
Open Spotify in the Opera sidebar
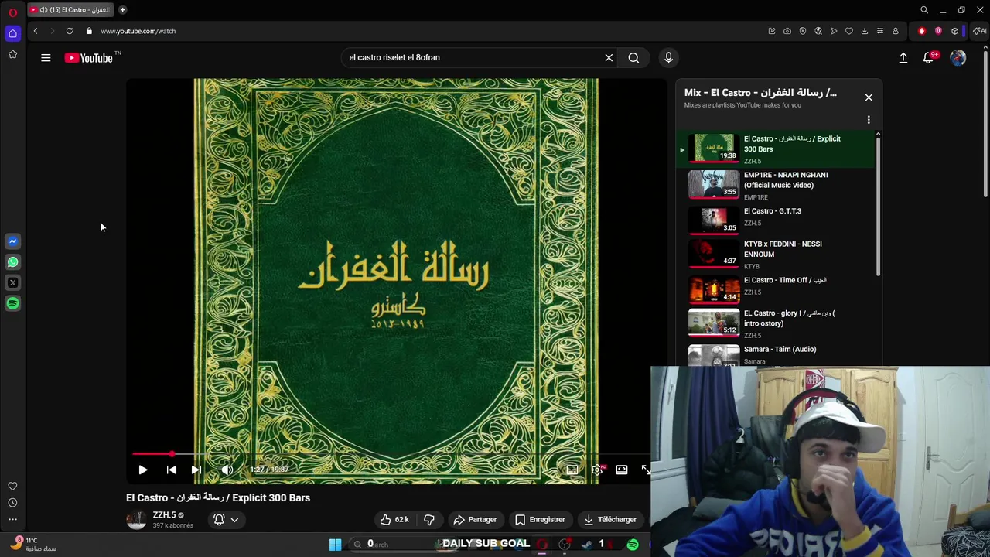pos(12,304)
